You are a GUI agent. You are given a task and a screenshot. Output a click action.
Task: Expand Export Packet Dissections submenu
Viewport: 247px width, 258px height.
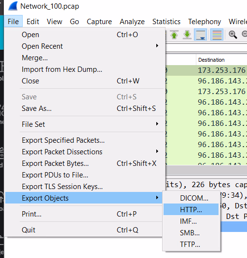(84, 152)
